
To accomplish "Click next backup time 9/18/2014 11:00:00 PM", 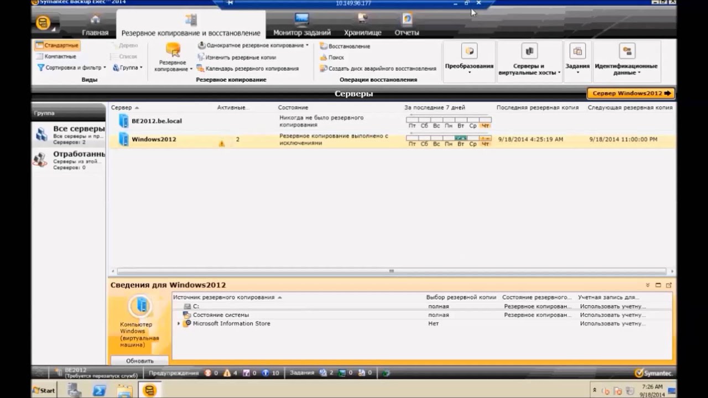I will (x=623, y=139).
